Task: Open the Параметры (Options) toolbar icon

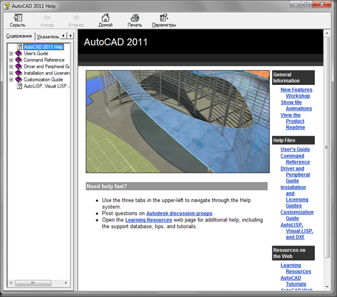Action: coord(164,18)
